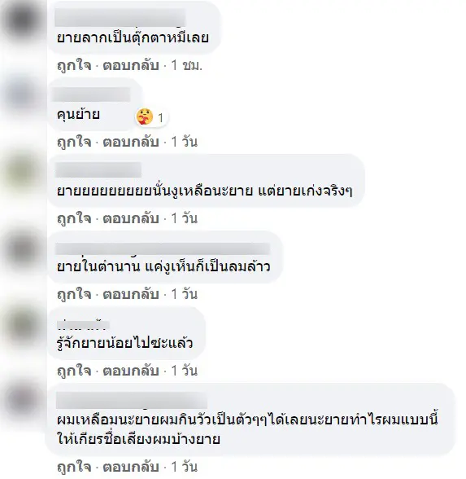Screen dimensions: 466x479
Task: Open the 1 วัน timestamp under ยายในตำนาน comment
Action: [x=184, y=294]
